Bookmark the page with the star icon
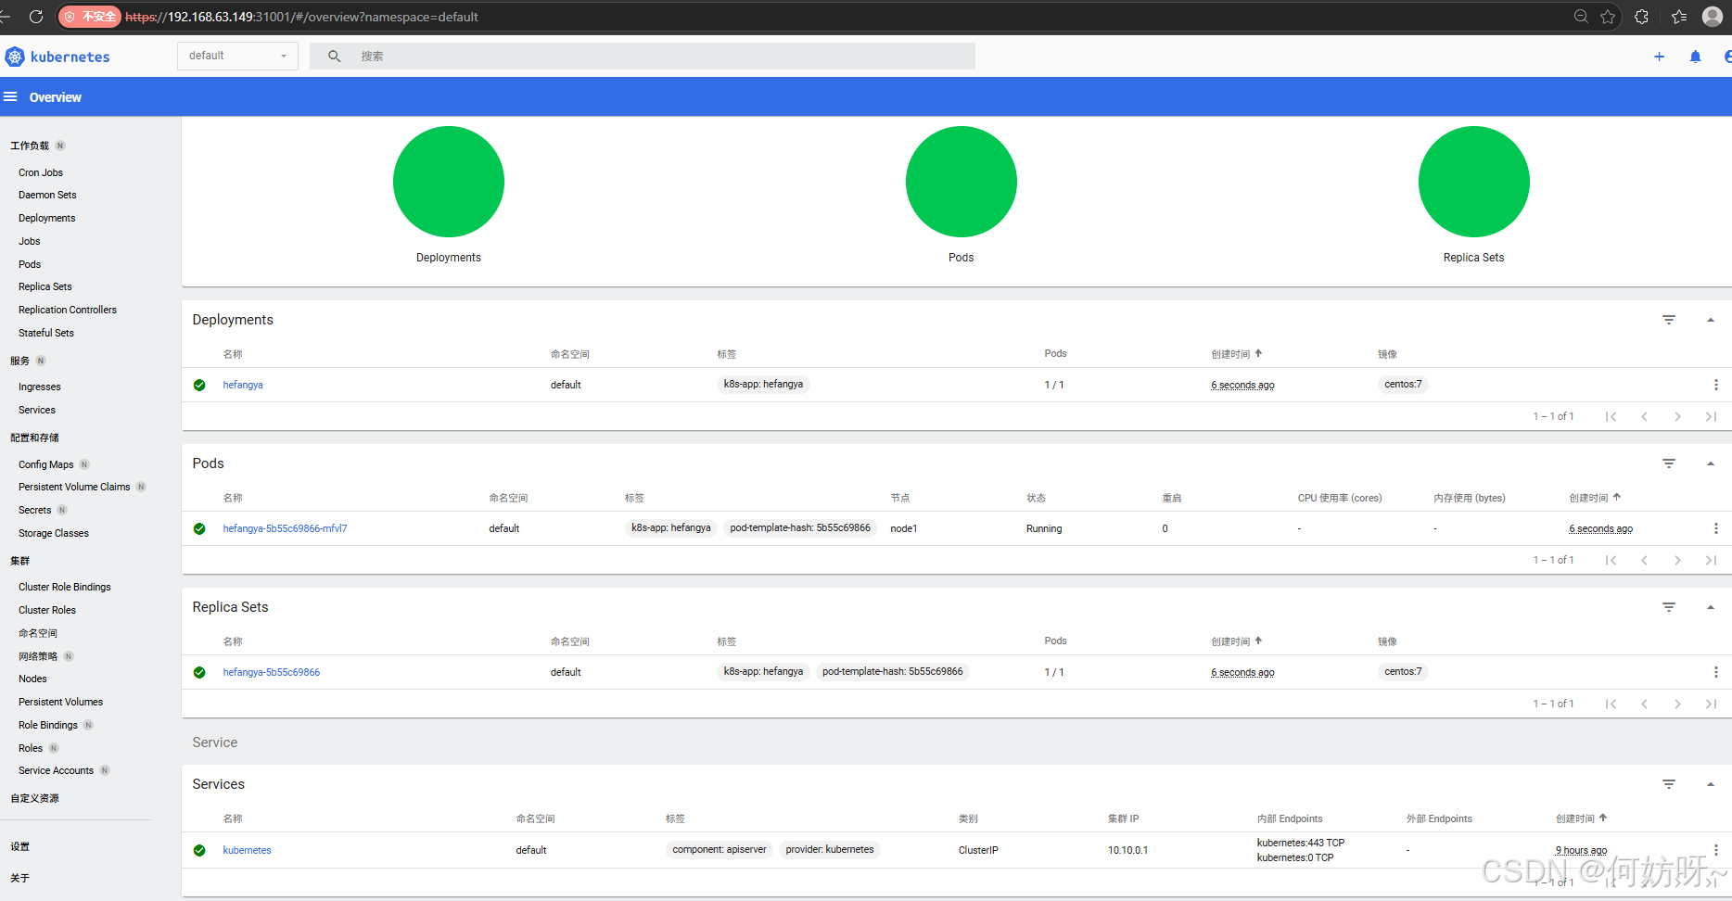Viewport: 1732px width, 901px height. click(x=1608, y=17)
